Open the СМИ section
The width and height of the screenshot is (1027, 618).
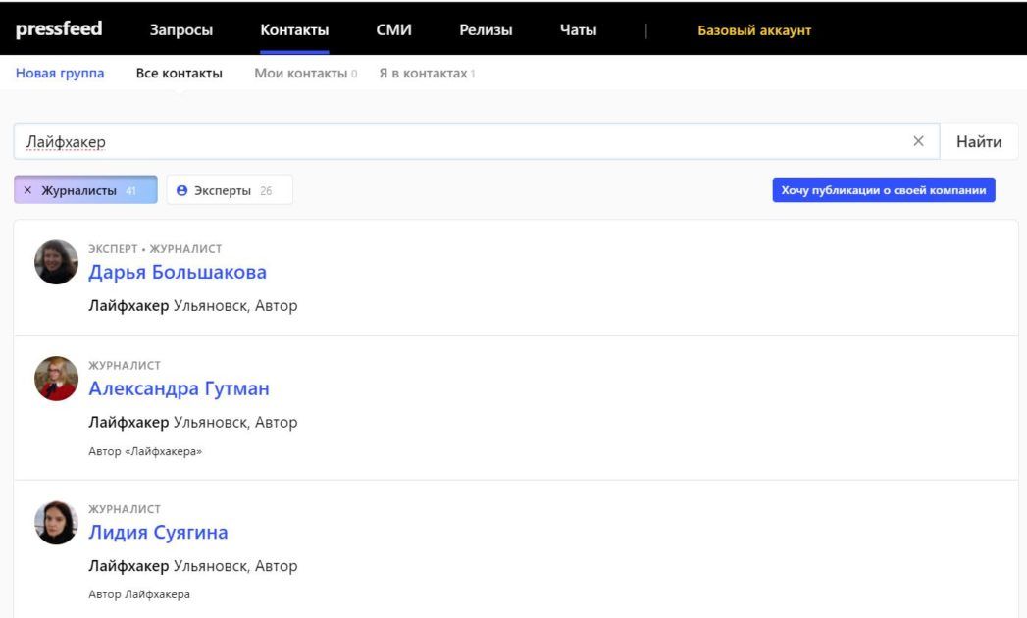[x=393, y=30]
